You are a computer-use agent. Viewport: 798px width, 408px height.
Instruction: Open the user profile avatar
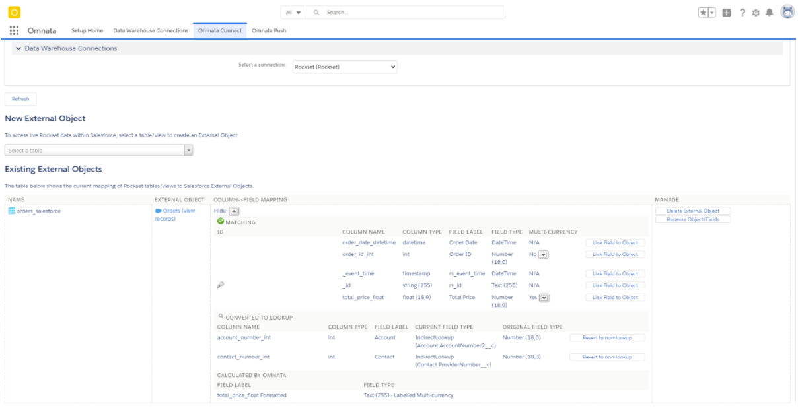click(x=787, y=12)
